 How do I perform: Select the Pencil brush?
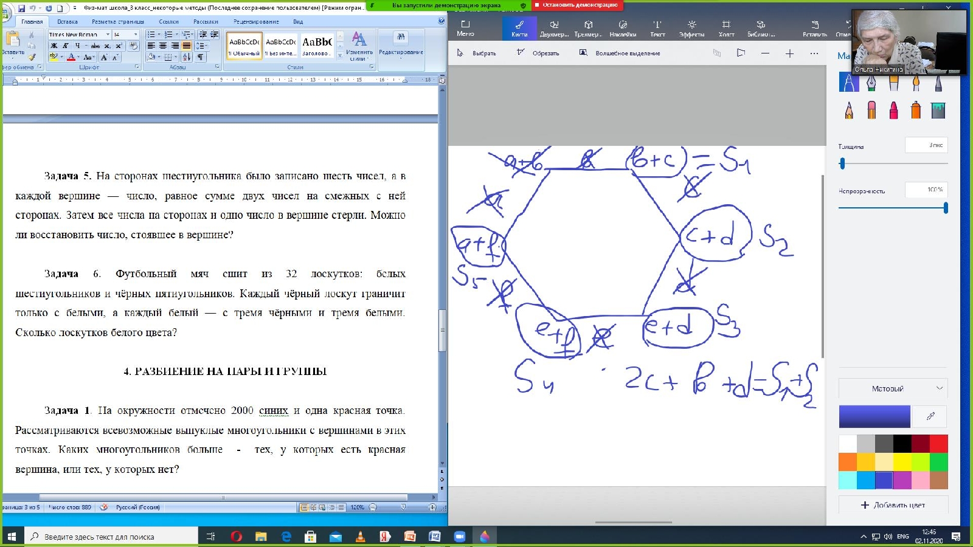pos(849,110)
